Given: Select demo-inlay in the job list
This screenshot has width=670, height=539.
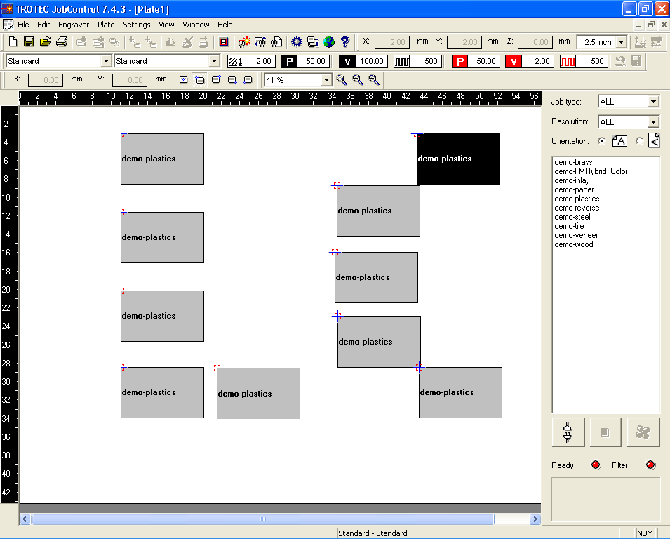Looking at the screenshot, I should pos(572,180).
